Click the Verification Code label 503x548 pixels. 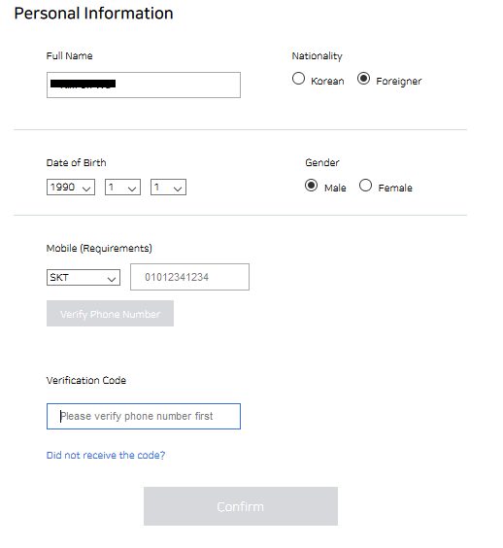click(x=86, y=380)
